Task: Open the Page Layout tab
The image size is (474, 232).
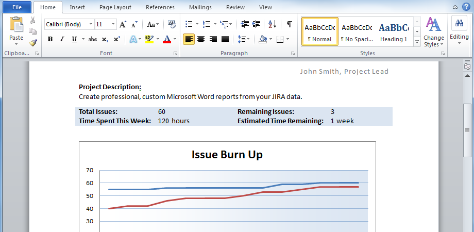Action: coord(115,7)
